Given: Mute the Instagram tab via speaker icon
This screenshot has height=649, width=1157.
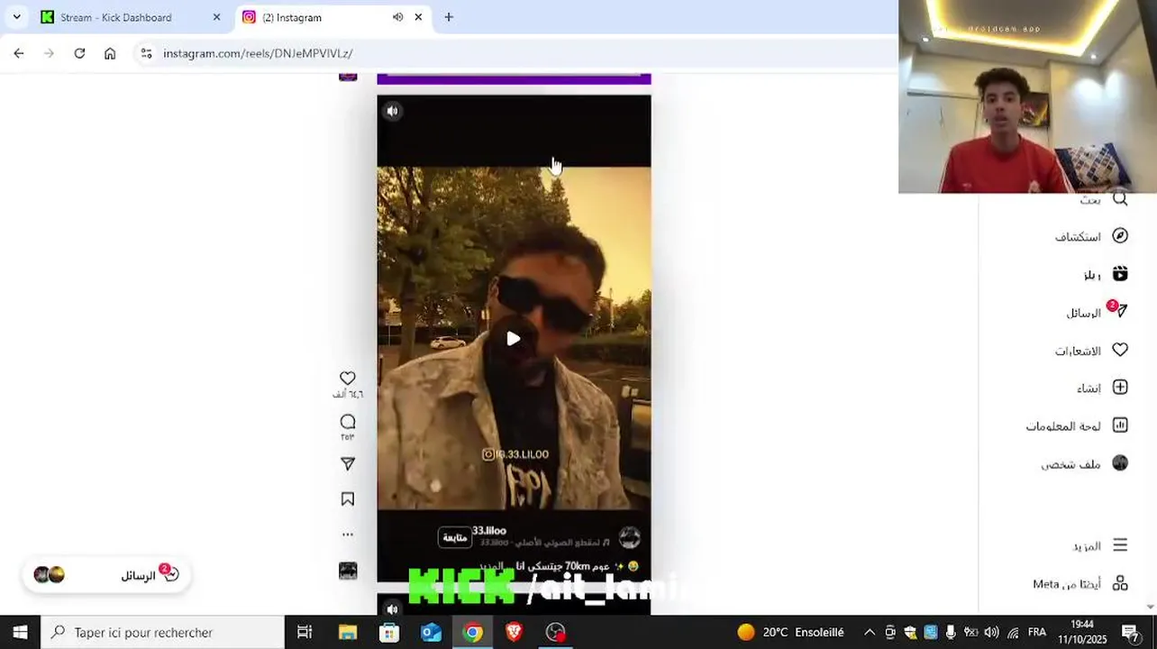Looking at the screenshot, I should 397,17.
